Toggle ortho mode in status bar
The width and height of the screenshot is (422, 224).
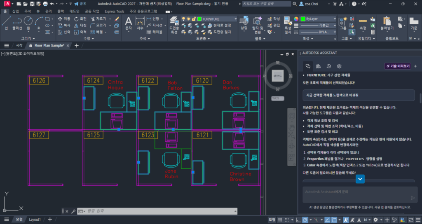point(298,220)
